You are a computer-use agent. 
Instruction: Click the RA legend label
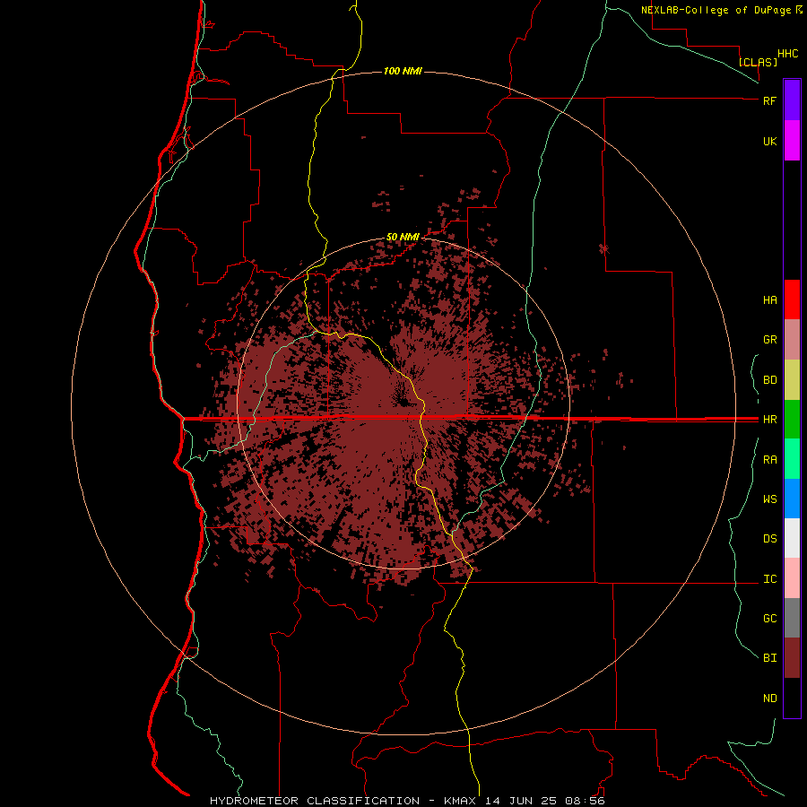[769, 460]
